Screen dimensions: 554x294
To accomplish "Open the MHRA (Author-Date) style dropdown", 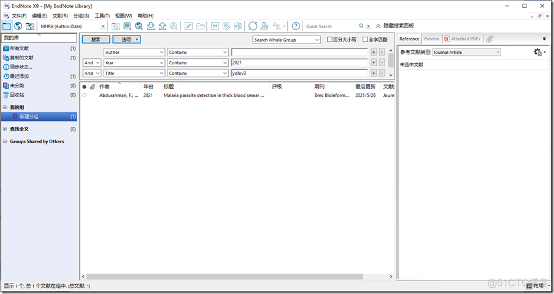I will 72,26.
